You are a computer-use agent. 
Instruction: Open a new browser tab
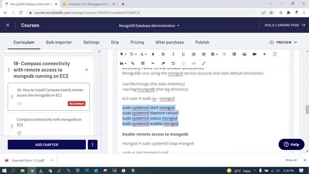[123, 4]
